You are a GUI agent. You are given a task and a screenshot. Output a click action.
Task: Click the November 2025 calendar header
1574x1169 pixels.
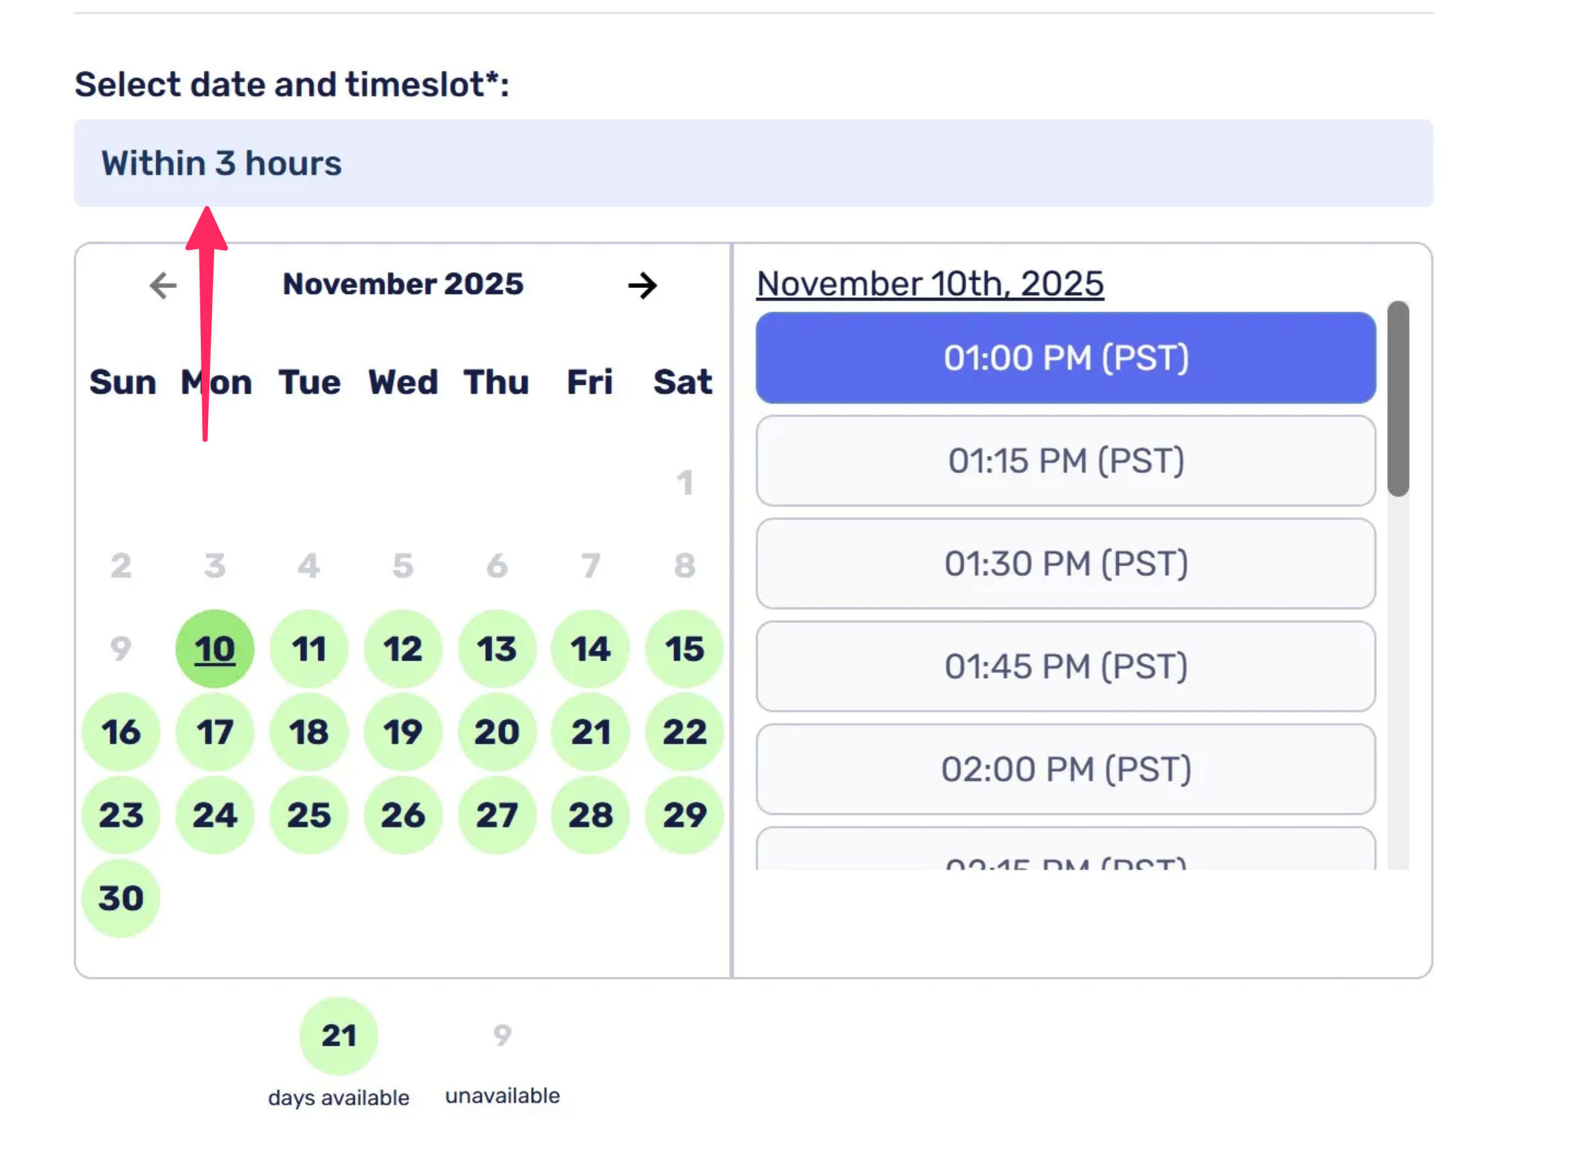click(x=403, y=284)
